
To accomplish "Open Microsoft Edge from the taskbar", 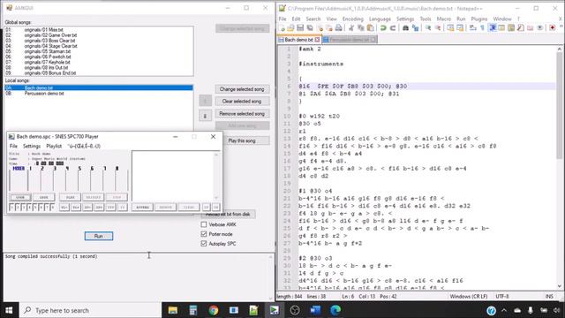I will pyautogui.click(x=335, y=310).
